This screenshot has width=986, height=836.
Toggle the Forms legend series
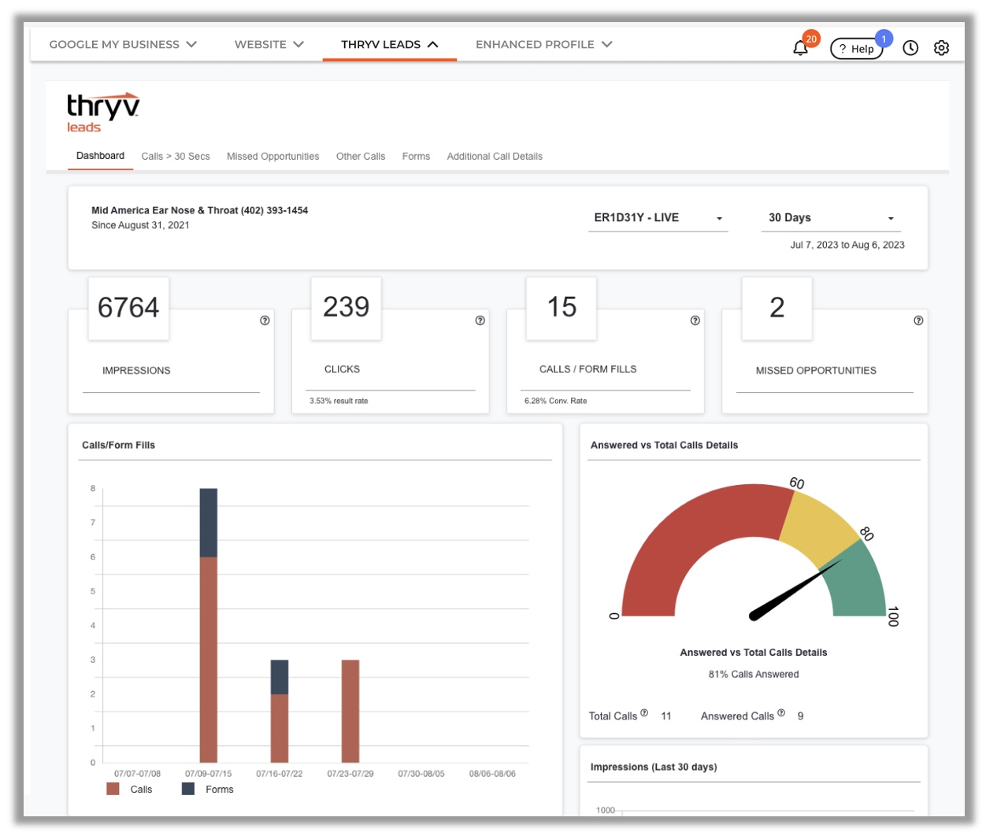tap(209, 789)
